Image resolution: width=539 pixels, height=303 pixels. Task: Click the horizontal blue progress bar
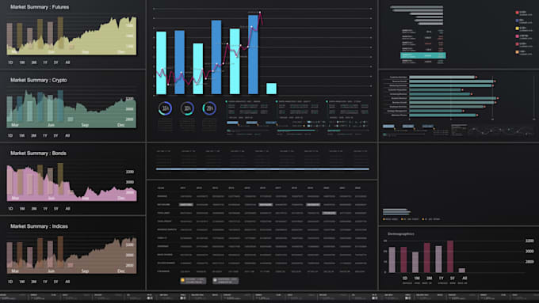click(x=262, y=169)
